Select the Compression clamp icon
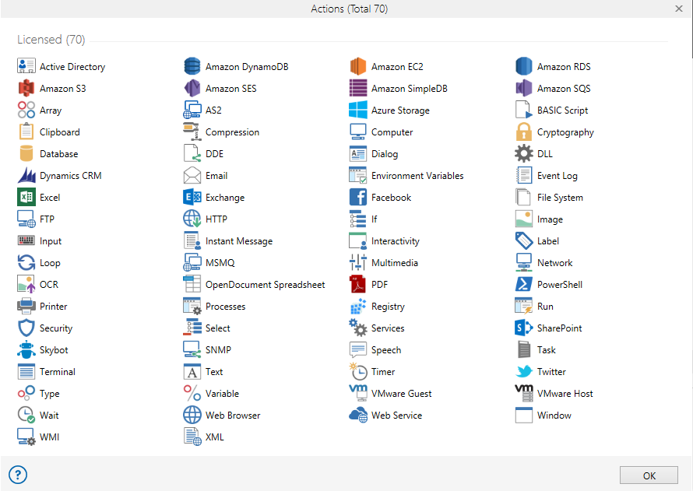693x491 pixels. [x=192, y=132]
